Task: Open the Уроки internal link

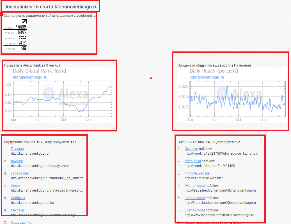Action: [16, 186]
